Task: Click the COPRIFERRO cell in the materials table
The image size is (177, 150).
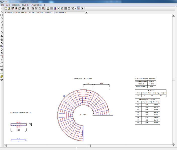Action: coord(141,86)
